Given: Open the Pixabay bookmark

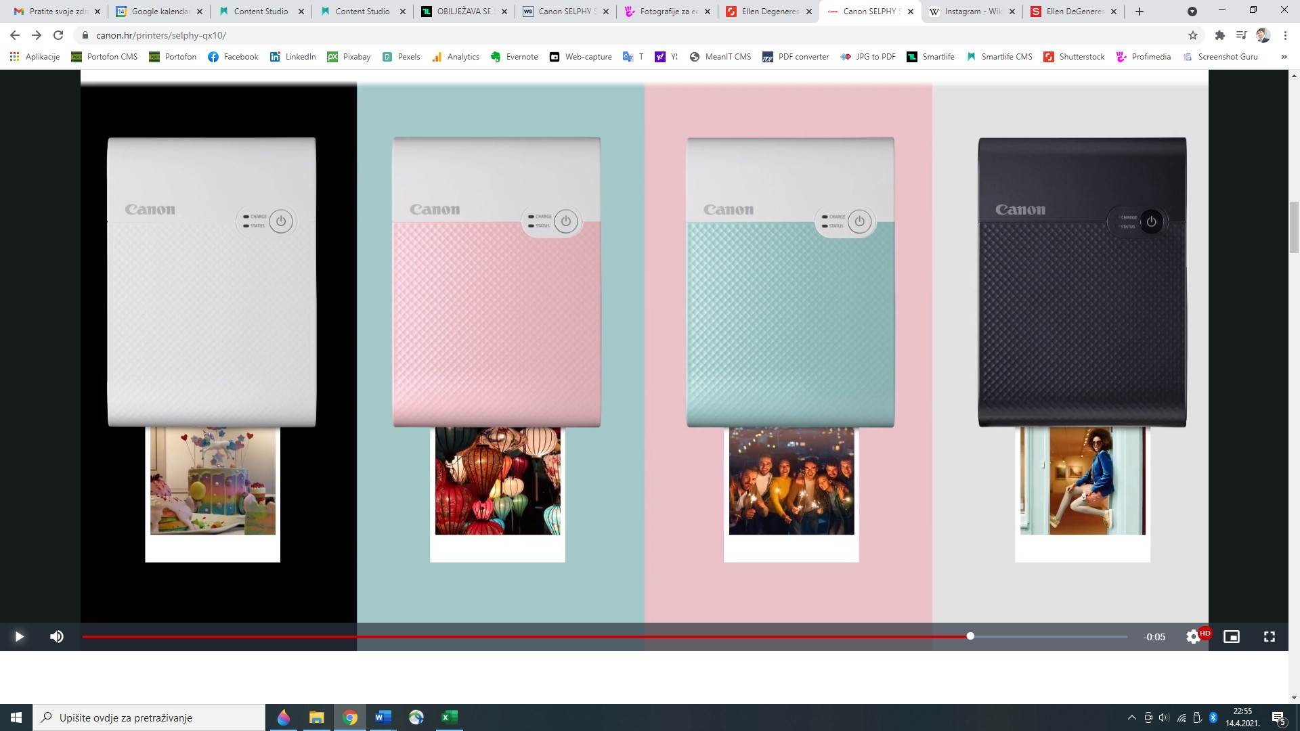Looking at the screenshot, I should [x=348, y=57].
